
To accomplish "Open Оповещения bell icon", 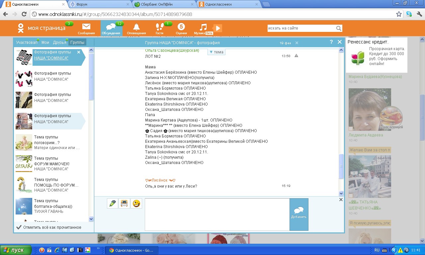I will click(136, 29).
